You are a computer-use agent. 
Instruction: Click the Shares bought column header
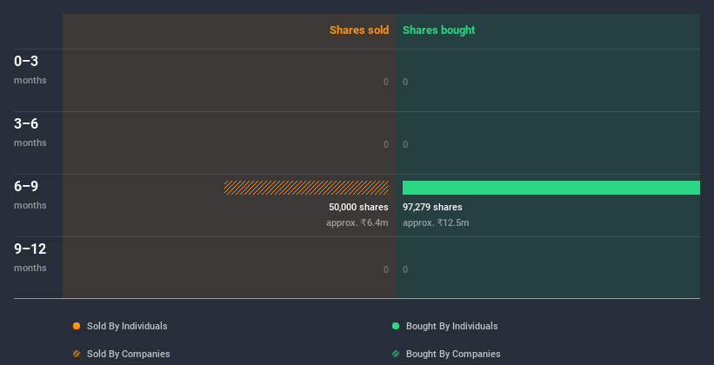439,30
